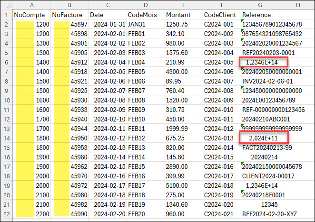
Task: Select column B header
Action: [x=69, y=5]
